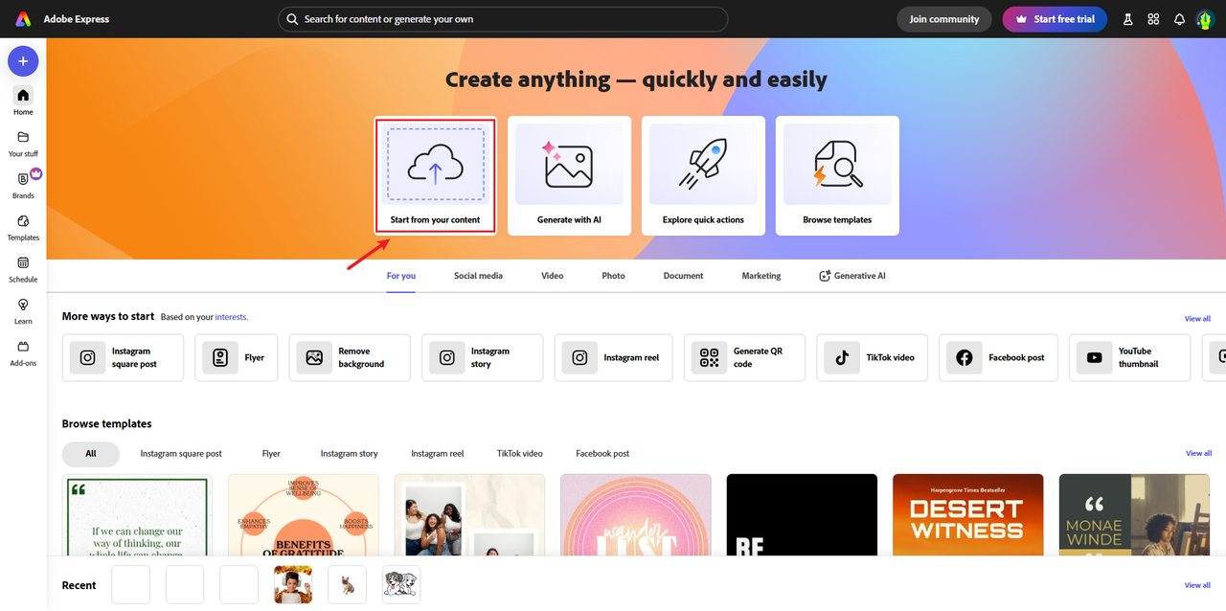Select the Instagram reel filter chip
This screenshot has height=611, width=1226.
[x=438, y=454]
